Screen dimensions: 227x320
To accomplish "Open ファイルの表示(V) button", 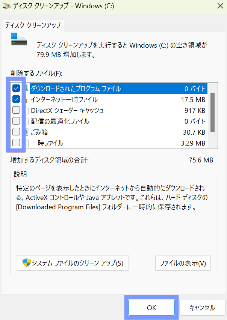I will click(x=183, y=263).
